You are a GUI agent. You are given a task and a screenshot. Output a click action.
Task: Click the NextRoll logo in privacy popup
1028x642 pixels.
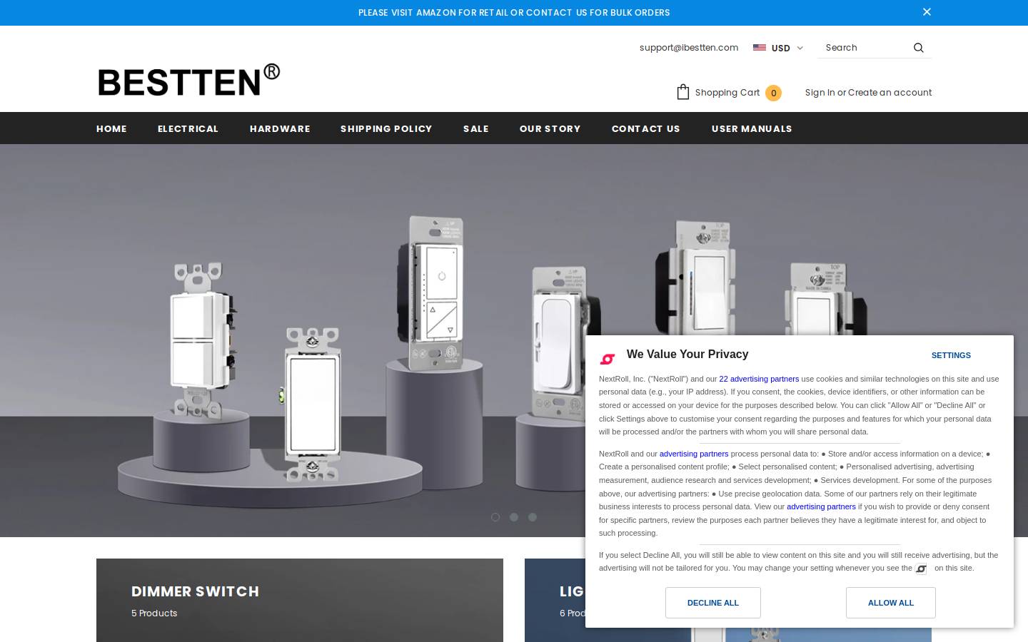point(608,359)
